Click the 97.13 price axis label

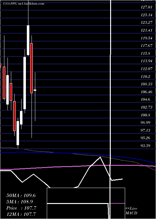[146, 130]
